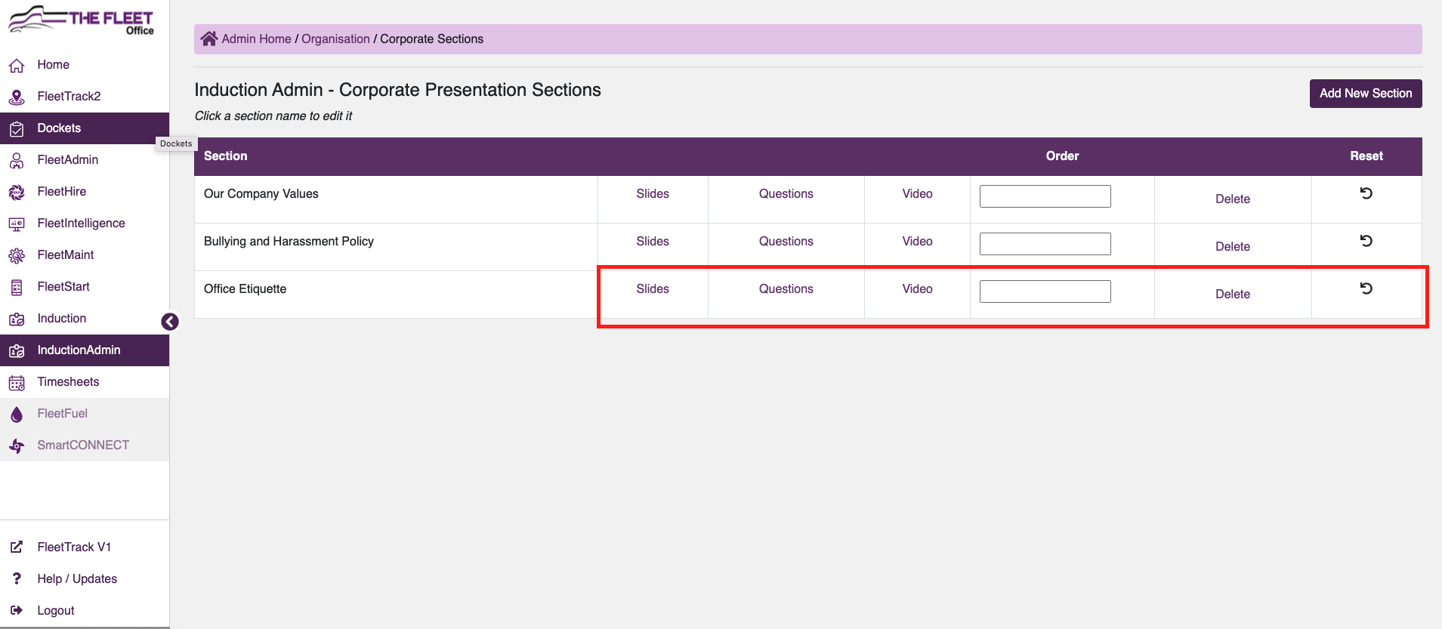The image size is (1442, 629).
Task: Collapse the sidebar with the arrow button
Action: tap(170, 322)
